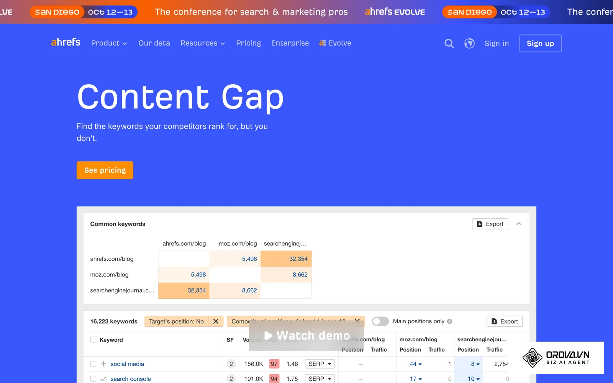Click the first San Diego banner pill

click(x=57, y=12)
